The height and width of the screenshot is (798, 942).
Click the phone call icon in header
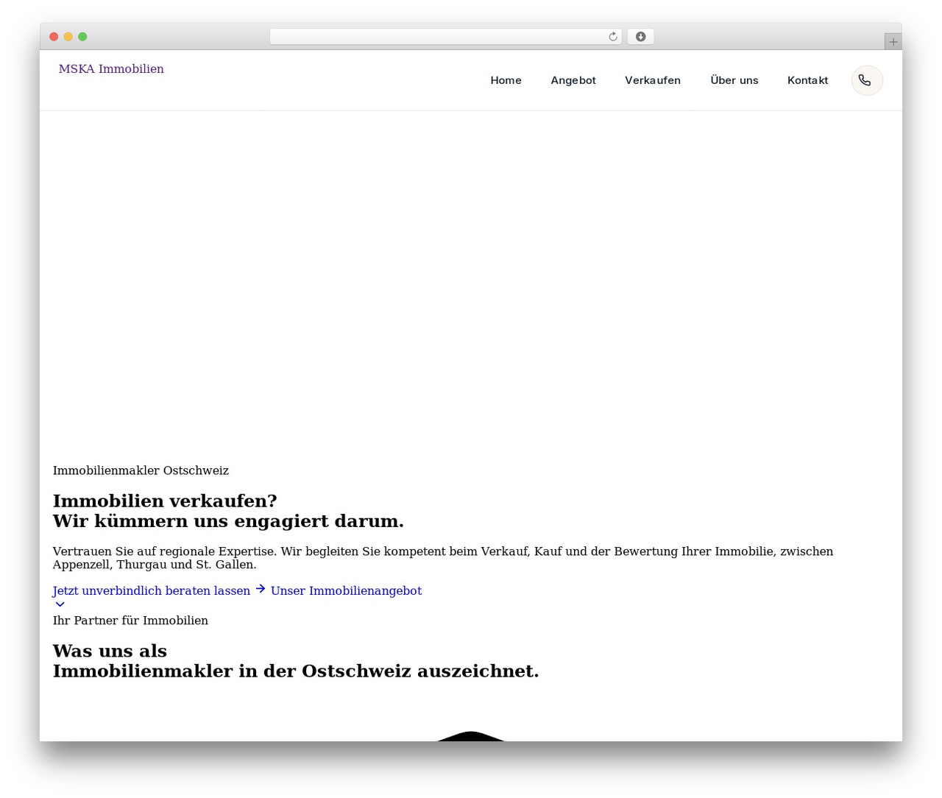coord(867,80)
